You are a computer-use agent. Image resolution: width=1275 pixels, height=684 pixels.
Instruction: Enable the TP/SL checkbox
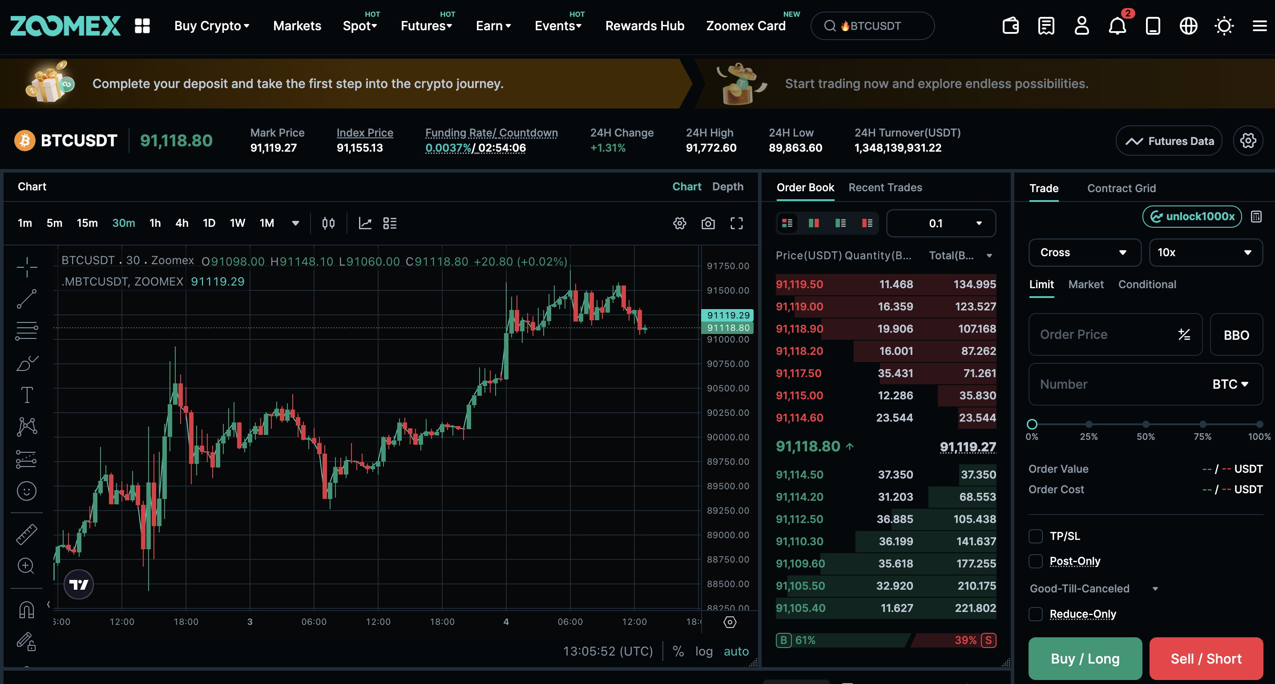pyautogui.click(x=1036, y=536)
